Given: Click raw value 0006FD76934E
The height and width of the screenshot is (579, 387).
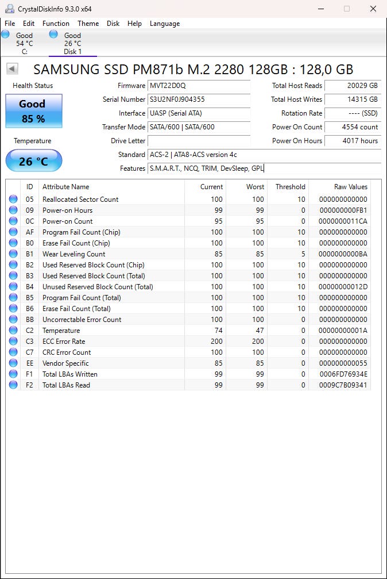Looking at the screenshot, I should click(x=343, y=374).
